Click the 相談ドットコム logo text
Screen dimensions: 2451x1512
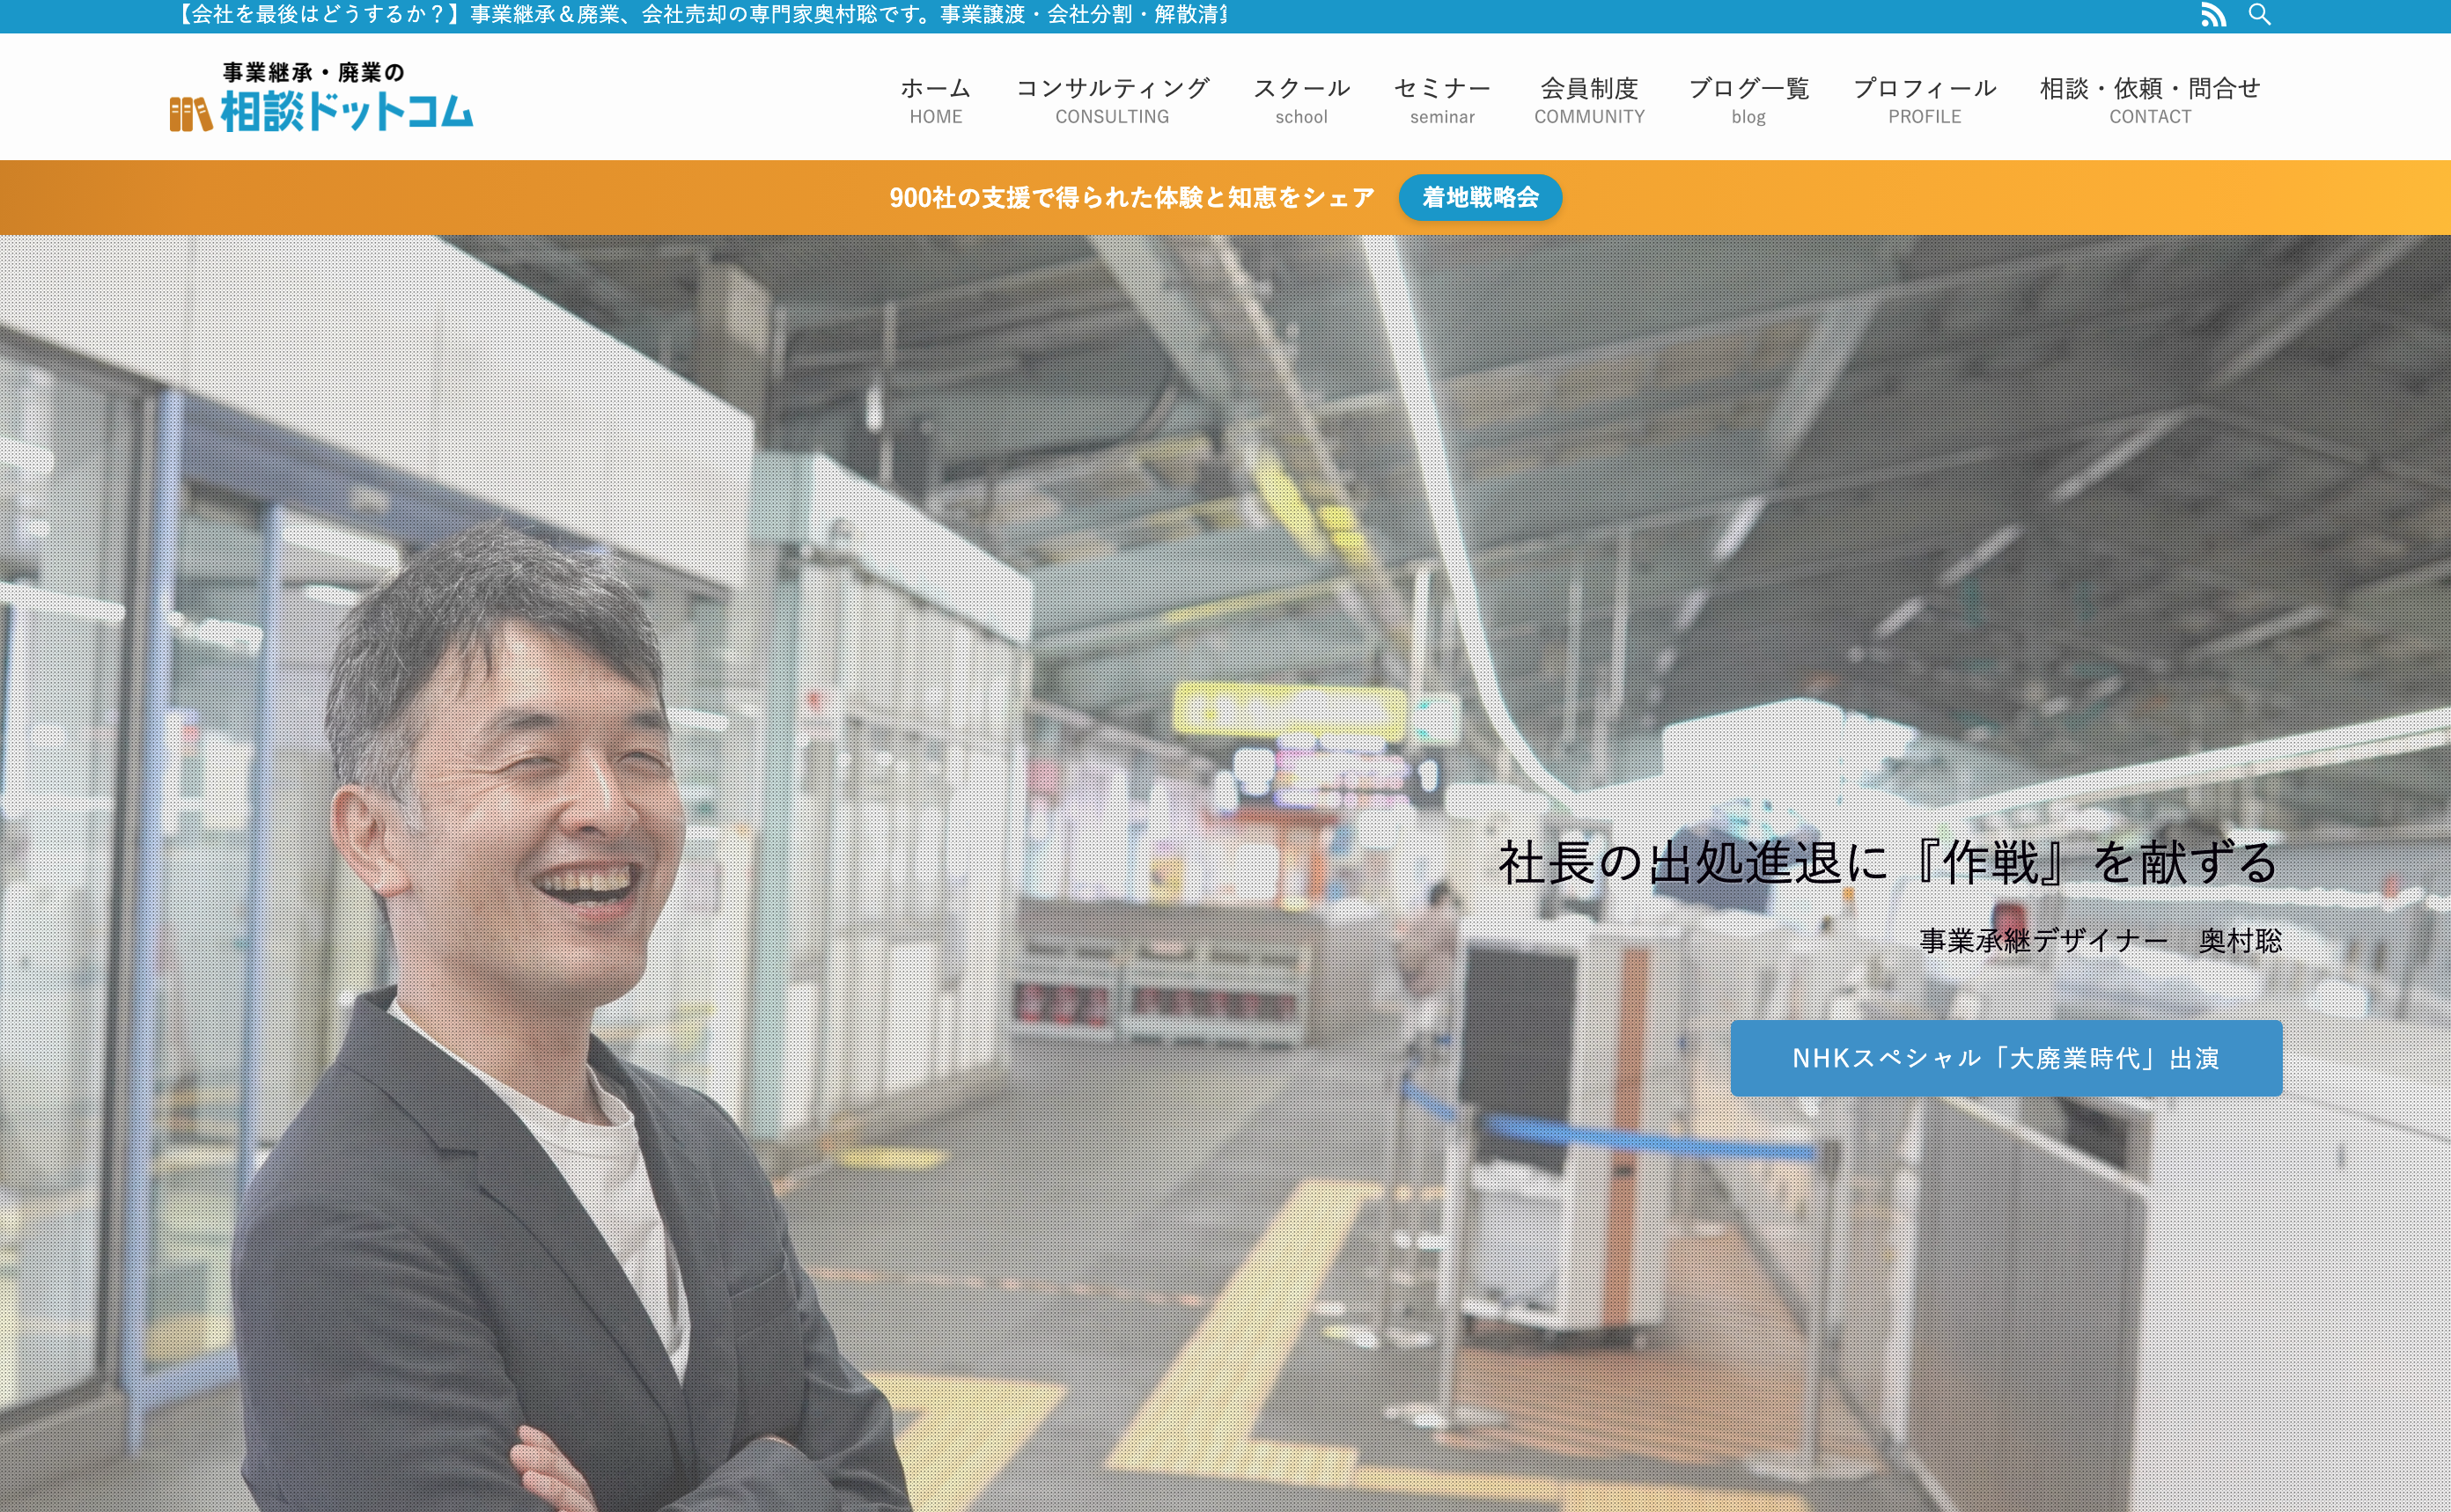[346, 112]
